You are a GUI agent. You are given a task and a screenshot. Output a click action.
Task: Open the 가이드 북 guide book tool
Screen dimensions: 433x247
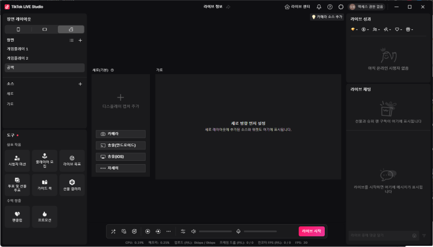(44, 185)
